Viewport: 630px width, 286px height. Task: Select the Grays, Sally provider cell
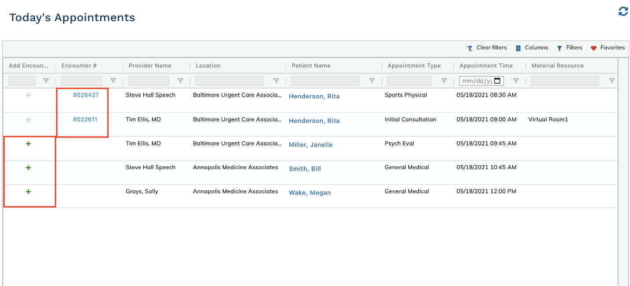142,192
